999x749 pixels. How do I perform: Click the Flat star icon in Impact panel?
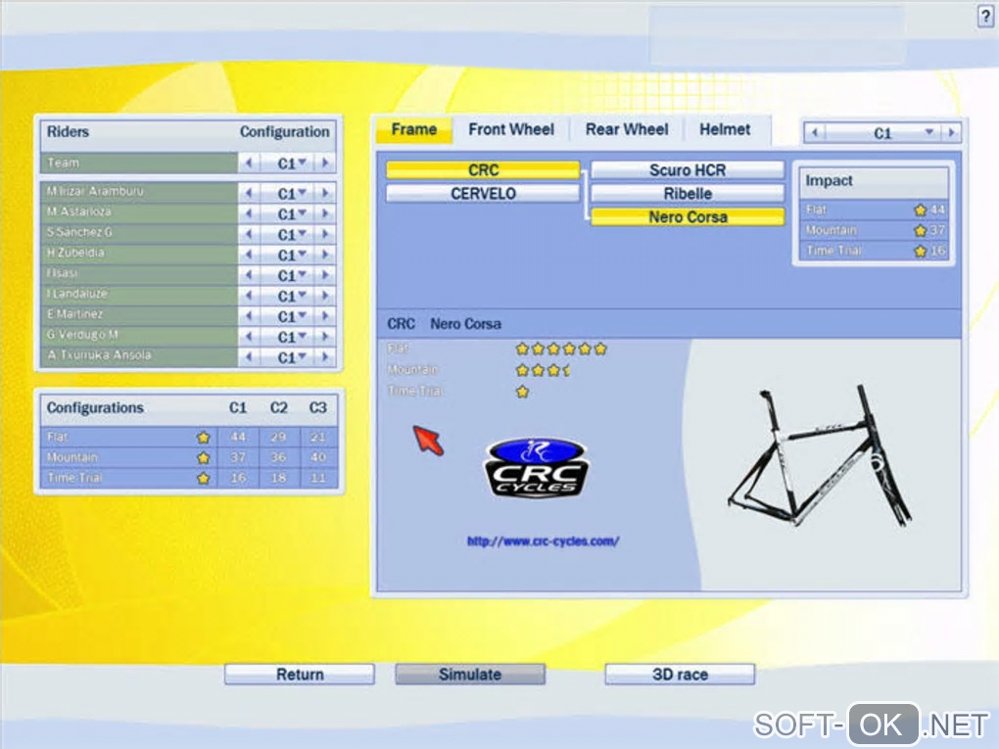click(x=920, y=210)
